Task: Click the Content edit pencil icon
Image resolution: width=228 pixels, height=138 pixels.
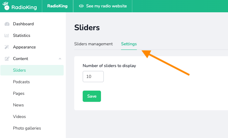Action: coord(7,59)
